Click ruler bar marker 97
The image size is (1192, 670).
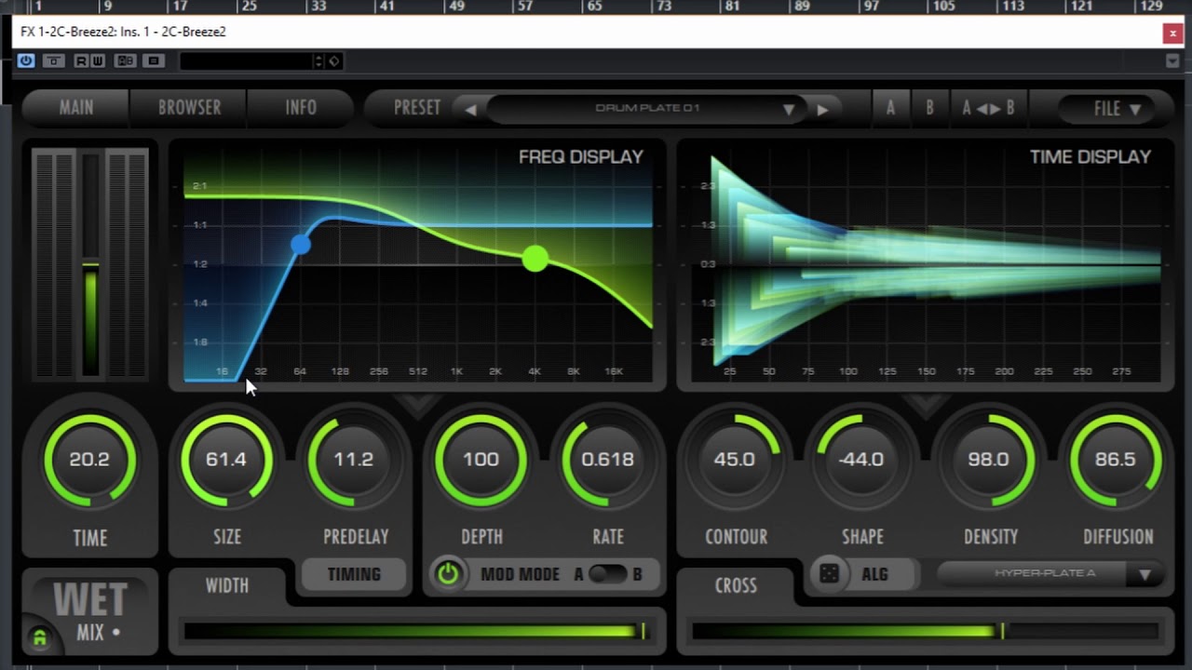pos(871,7)
